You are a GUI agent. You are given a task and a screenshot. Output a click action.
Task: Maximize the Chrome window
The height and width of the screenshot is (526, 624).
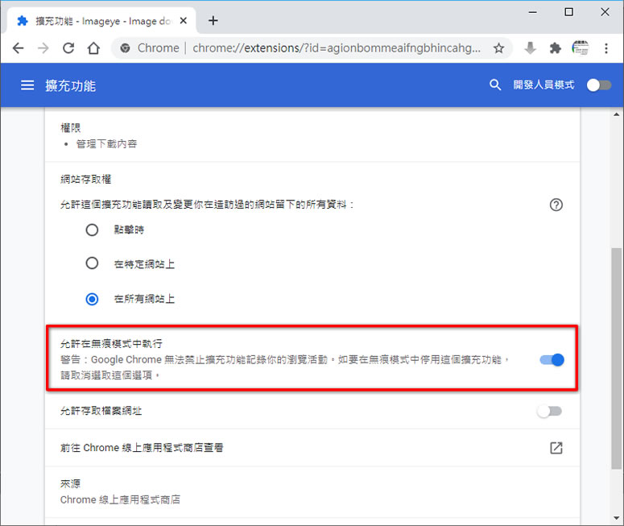[x=569, y=12]
